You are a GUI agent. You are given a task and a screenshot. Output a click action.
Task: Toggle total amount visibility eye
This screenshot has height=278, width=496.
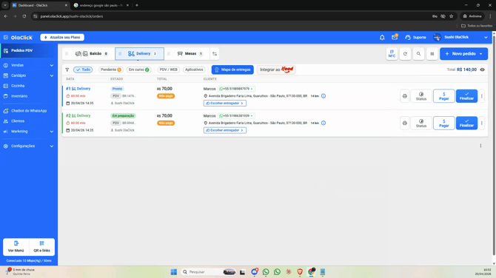pos(482,69)
